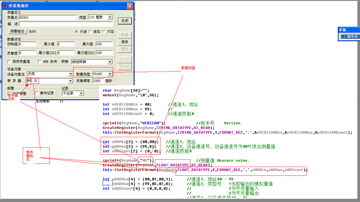The width and height of the screenshot is (360, 202).
Task: Click the code line int nVERSIONMax = 99
Action: coord(127,109)
